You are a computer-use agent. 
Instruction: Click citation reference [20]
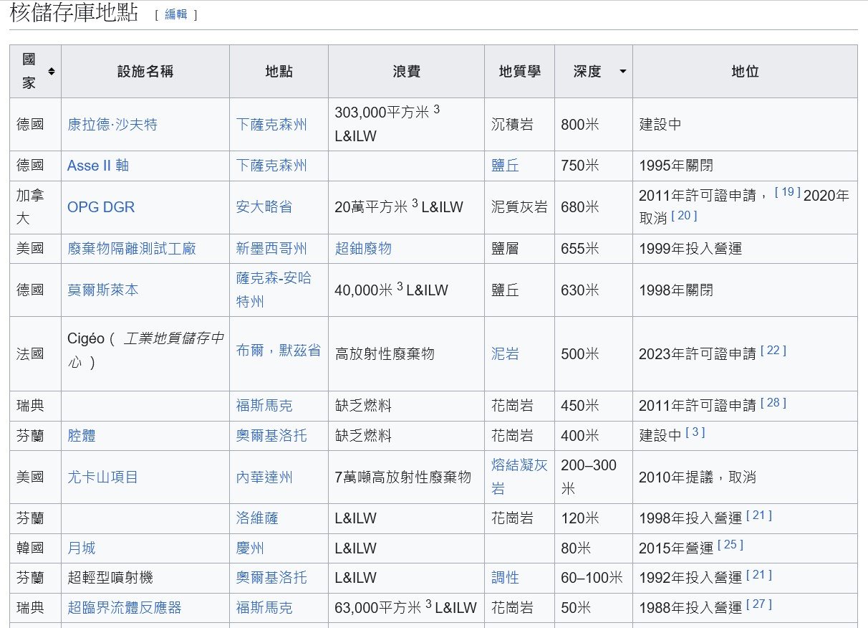pyautogui.click(x=684, y=215)
